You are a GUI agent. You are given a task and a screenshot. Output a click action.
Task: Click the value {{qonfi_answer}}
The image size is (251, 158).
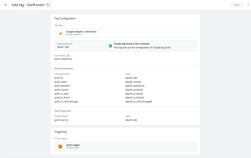pos(134,90)
